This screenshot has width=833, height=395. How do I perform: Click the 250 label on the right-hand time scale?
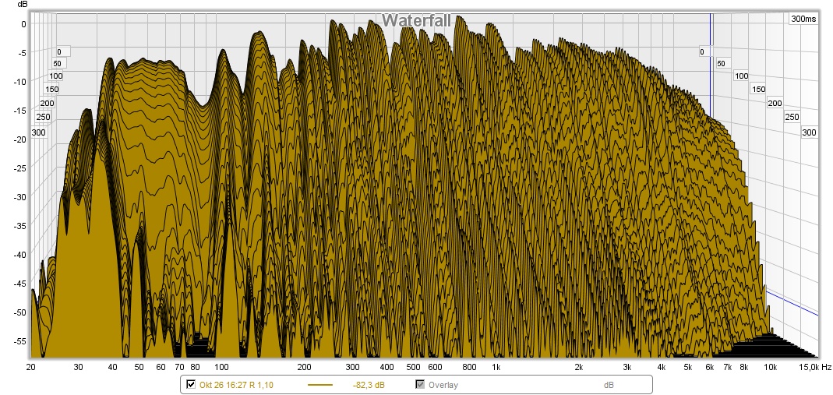(x=792, y=117)
